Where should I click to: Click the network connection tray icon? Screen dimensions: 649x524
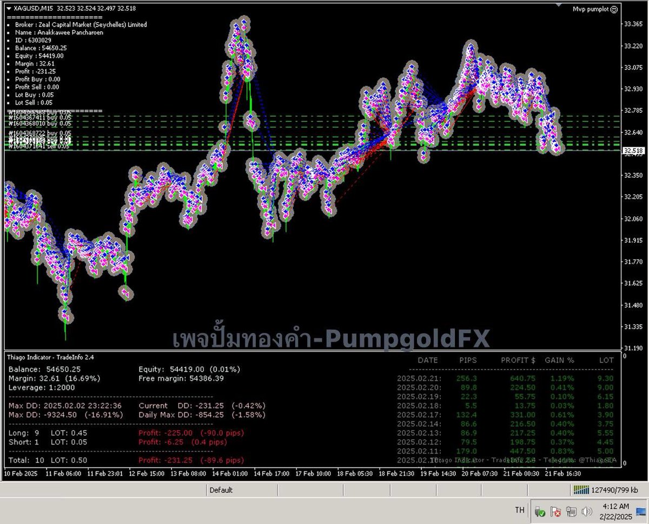pos(571,510)
